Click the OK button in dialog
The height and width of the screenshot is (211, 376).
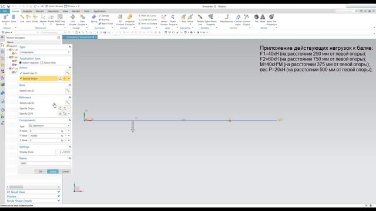[41, 172]
